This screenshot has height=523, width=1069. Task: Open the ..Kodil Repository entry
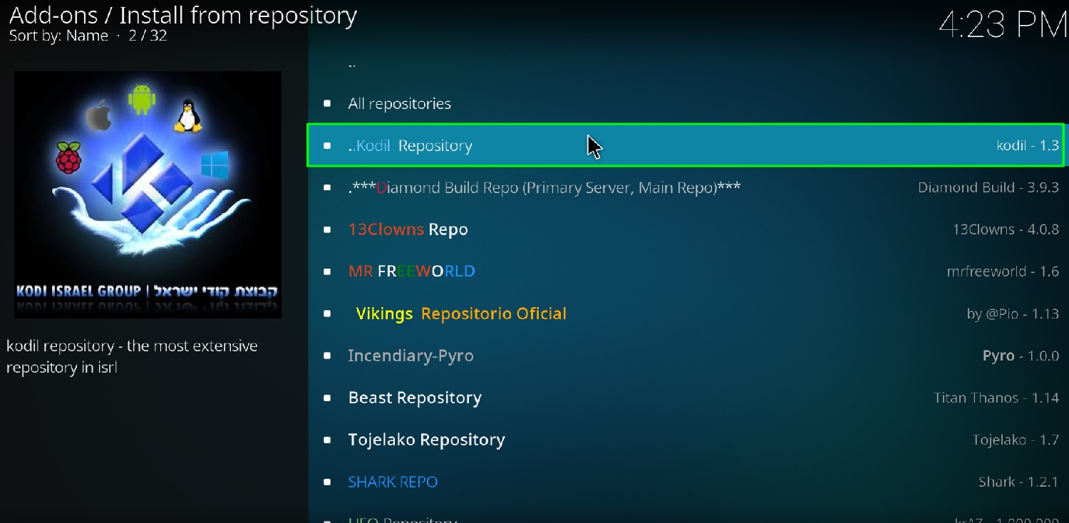pos(686,145)
